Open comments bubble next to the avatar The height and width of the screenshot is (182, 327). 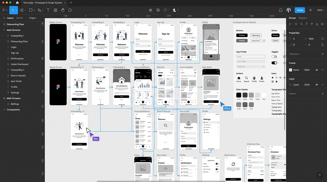point(281,10)
